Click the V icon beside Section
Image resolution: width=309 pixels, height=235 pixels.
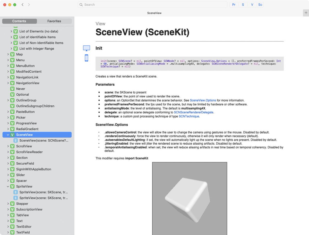click(x=12, y=158)
